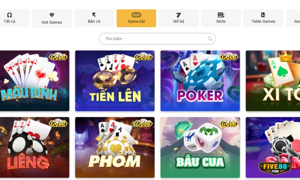Open the Phỏm game thumbnail

(x=115, y=147)
